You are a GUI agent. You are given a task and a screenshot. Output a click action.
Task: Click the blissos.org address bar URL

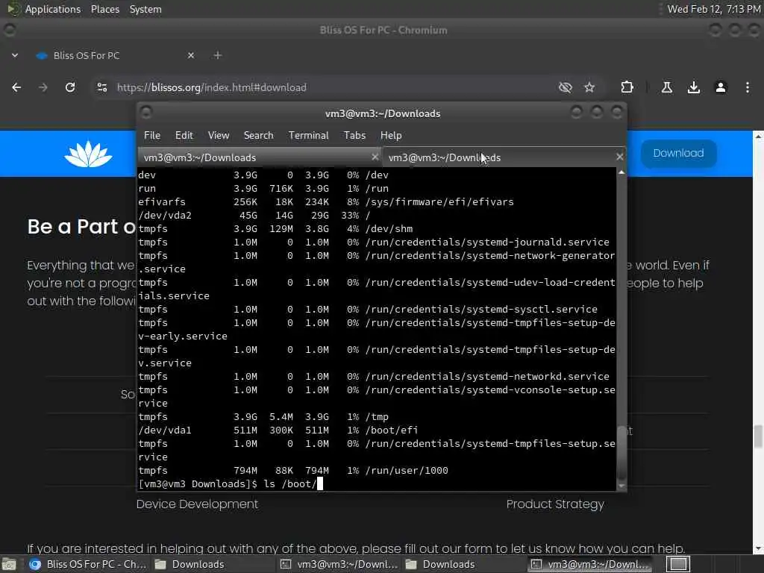(x=211, y=87)
